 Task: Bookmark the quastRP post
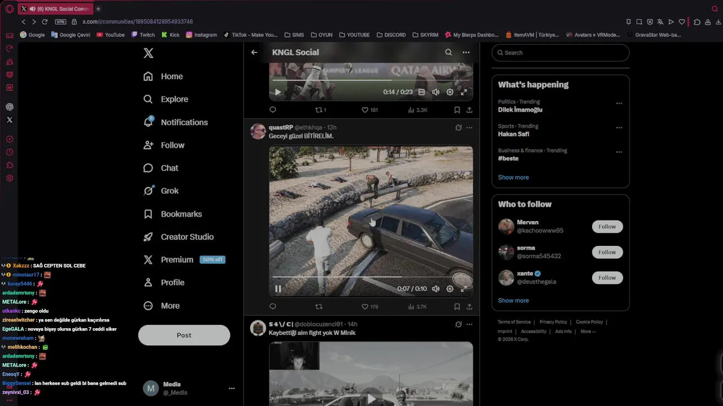click(457, 307)
